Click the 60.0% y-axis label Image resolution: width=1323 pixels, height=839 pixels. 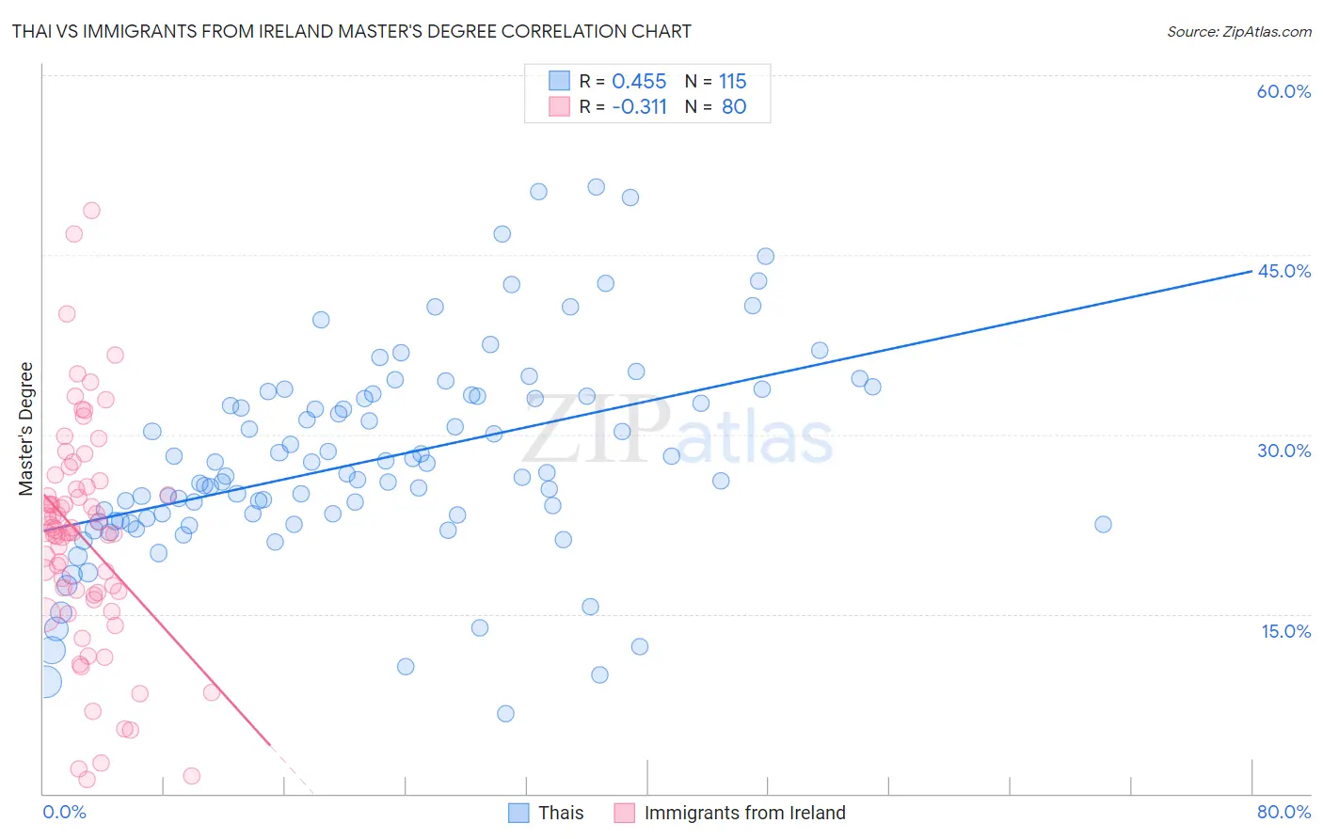coord(1283,91)
